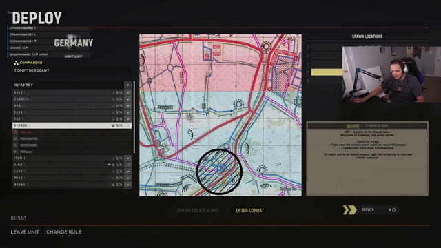Join the EASY squad via its checkmark
This screenshot has width=441, height=248.
tap(128, 112)
